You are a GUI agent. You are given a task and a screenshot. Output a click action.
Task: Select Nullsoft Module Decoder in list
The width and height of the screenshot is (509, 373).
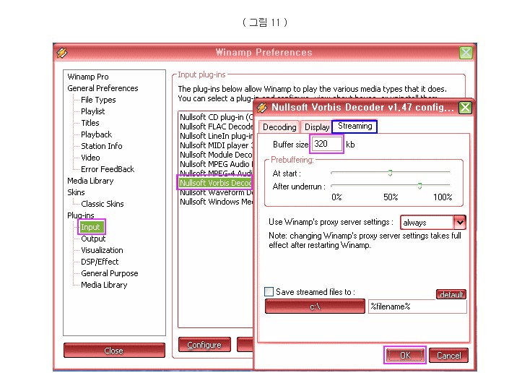216,155
